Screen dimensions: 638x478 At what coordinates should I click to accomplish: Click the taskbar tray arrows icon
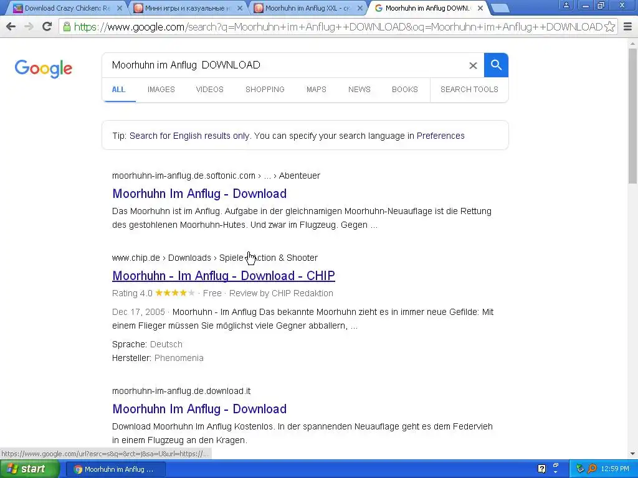(556, 469)
